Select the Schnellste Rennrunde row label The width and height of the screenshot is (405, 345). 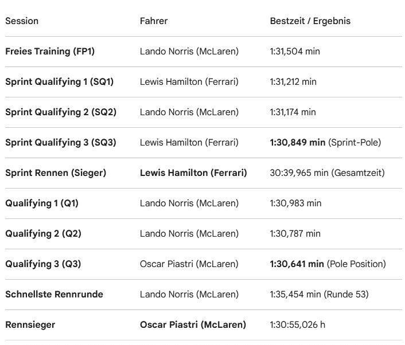click(54, 295)
